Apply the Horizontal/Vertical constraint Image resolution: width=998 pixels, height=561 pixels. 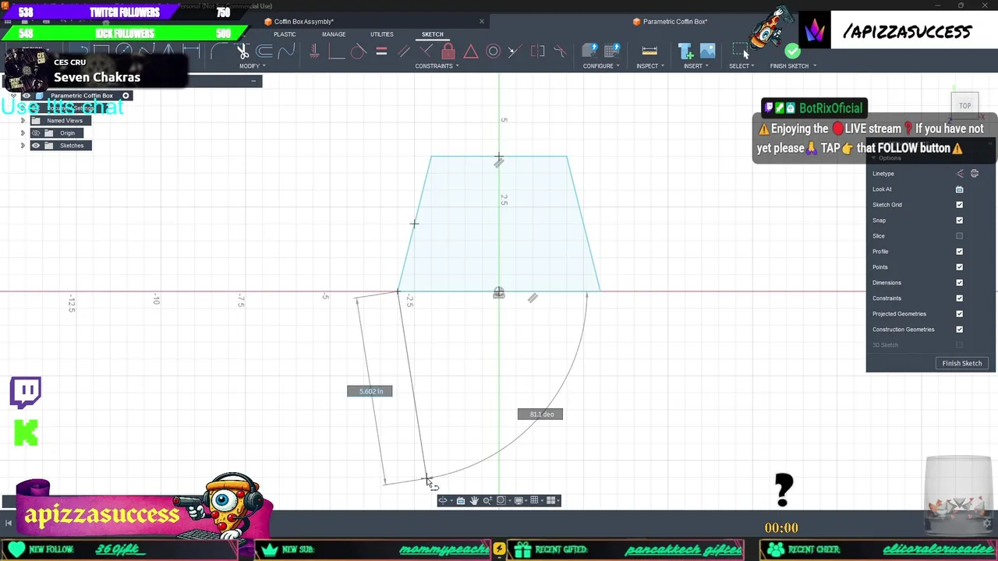coord(314,51)
